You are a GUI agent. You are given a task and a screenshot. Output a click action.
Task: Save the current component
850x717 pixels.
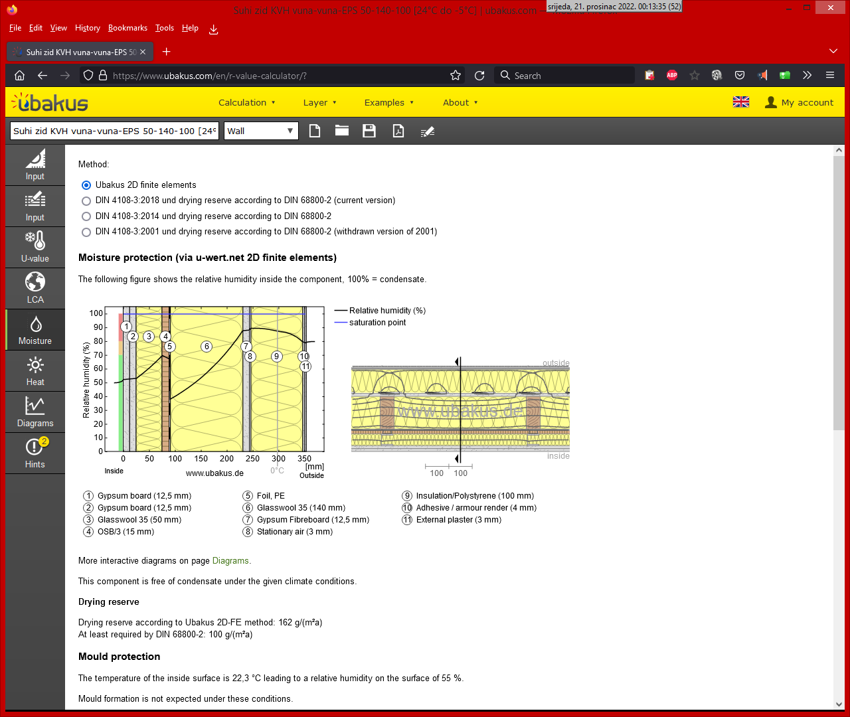point(369,131)
